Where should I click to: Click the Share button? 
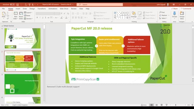175,9
